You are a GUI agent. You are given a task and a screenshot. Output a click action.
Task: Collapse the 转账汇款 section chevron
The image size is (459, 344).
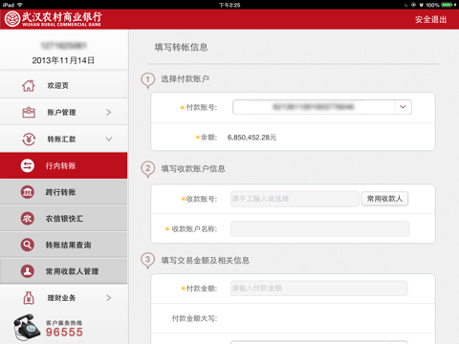(109, 140)
